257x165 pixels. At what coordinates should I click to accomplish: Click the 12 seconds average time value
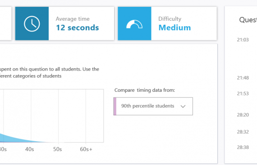[x=78, y=27]
